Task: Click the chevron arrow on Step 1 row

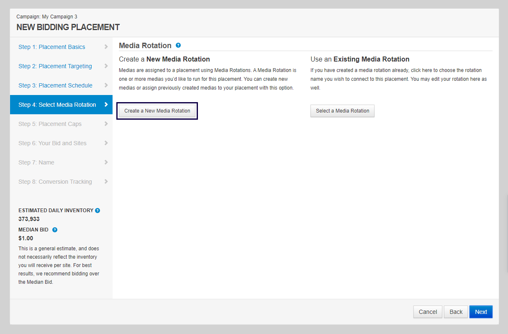Action: [106, 47]
